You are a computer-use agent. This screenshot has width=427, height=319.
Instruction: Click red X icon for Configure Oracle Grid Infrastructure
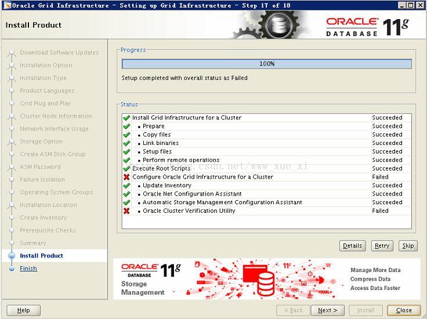point(126,177)
